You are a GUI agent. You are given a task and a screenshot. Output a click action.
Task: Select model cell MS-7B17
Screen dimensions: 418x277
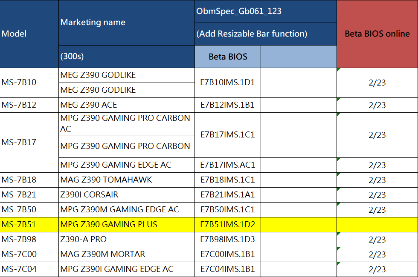[29, 143]
